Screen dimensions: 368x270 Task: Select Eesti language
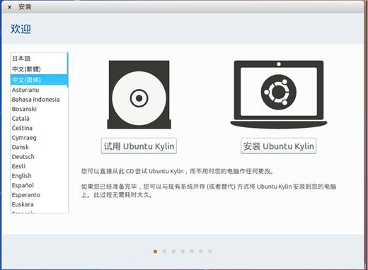tap(39, 166)
